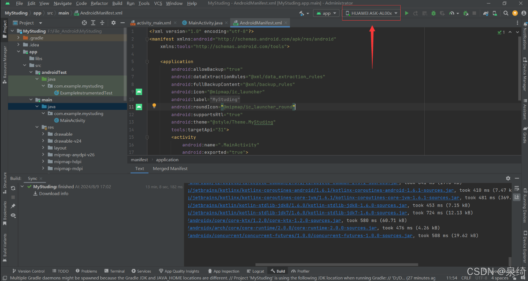Viewport: 528px width, 281px height.
Task: Click Android gutter icon on line 9
Action: (139, 92)
